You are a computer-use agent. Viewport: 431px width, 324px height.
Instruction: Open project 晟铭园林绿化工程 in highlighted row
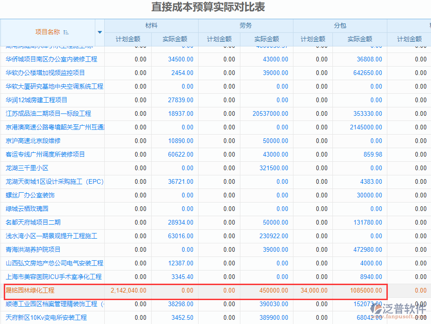click(30, 290)
